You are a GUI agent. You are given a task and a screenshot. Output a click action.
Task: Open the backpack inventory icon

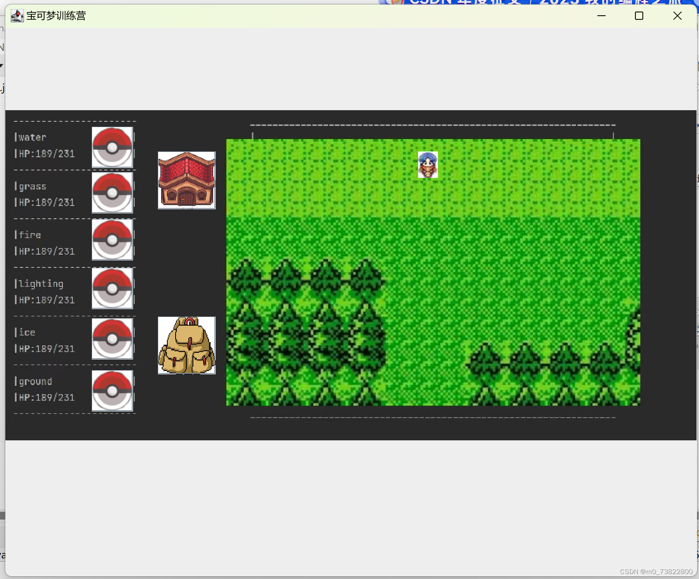(x=187, y=345)
